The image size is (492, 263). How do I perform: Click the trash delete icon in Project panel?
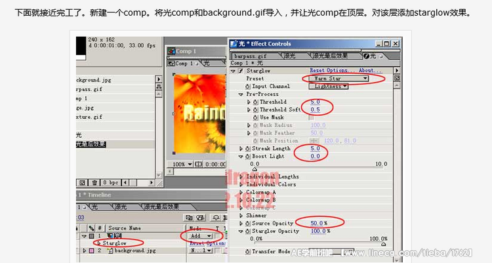coord(94,182)
